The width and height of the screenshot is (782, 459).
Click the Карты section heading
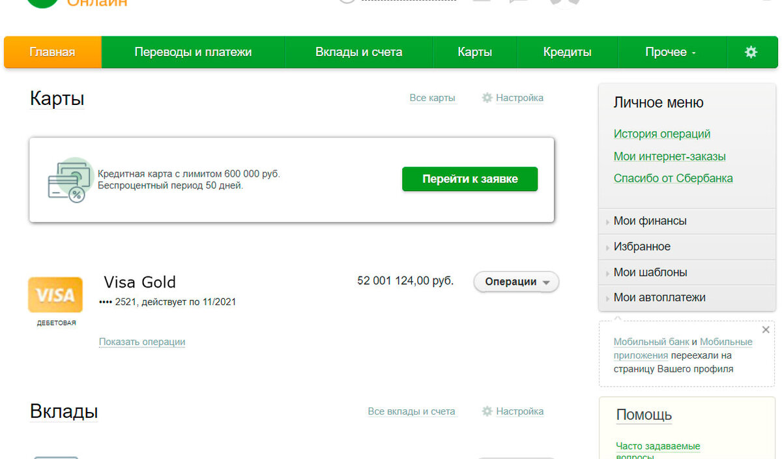pos(57,98)
